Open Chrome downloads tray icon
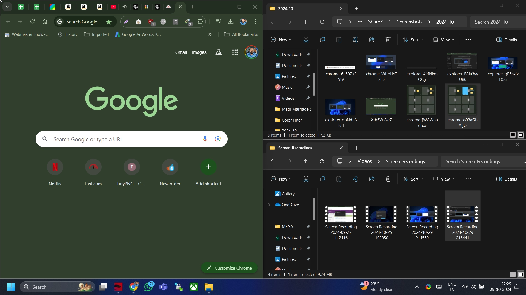Screen dimensions: 526x295 [x=231, y=22]
